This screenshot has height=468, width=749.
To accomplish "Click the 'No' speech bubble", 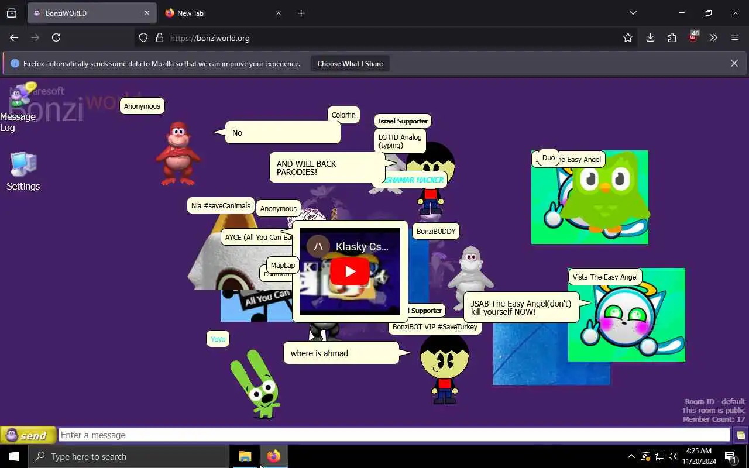I will click(283, 133).
